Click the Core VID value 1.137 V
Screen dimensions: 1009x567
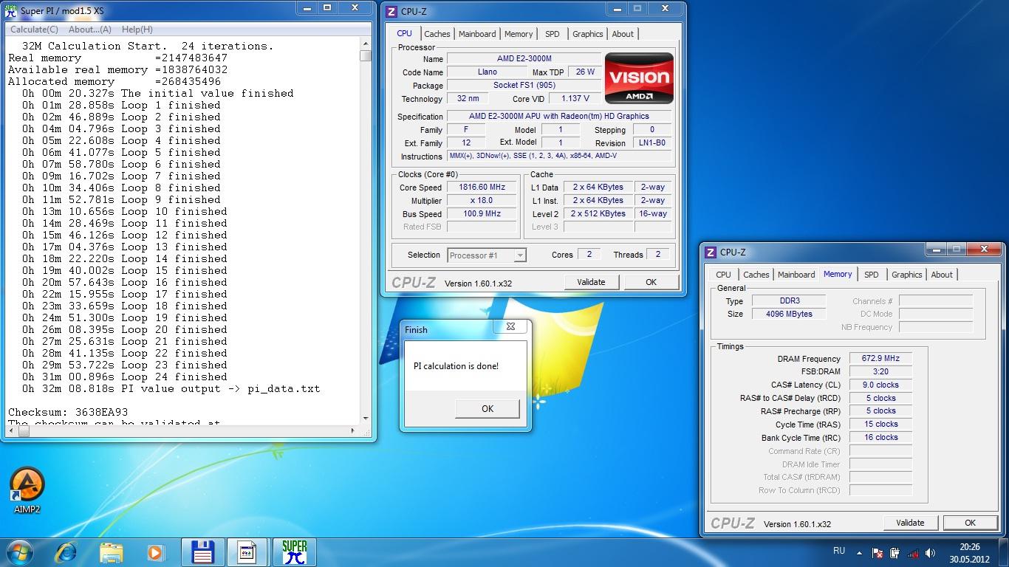pyautogui.click(x=575, y=99)
